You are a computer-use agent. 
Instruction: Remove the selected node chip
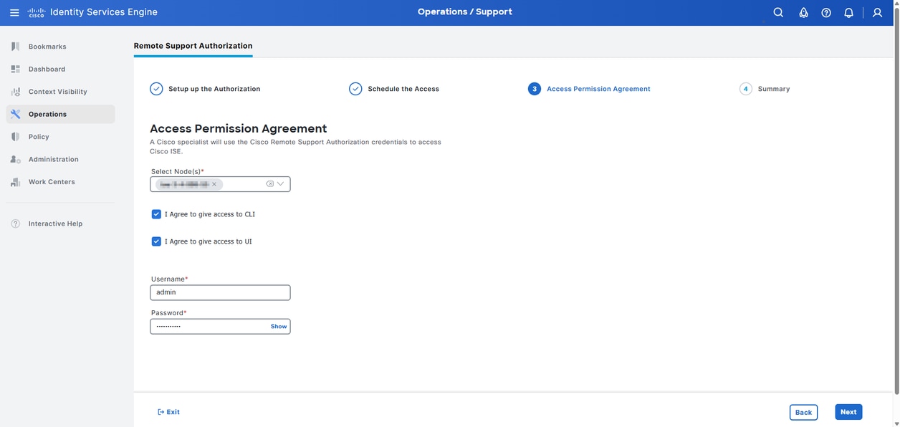coord(213,183)
